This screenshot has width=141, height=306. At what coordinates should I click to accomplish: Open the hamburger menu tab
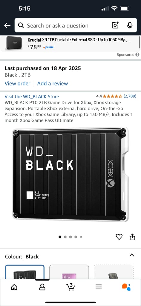point(99,287)
